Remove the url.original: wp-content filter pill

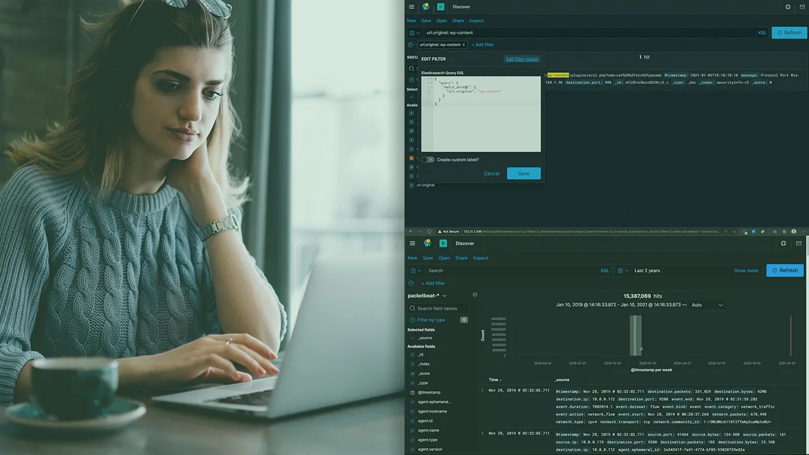point(463,45)
